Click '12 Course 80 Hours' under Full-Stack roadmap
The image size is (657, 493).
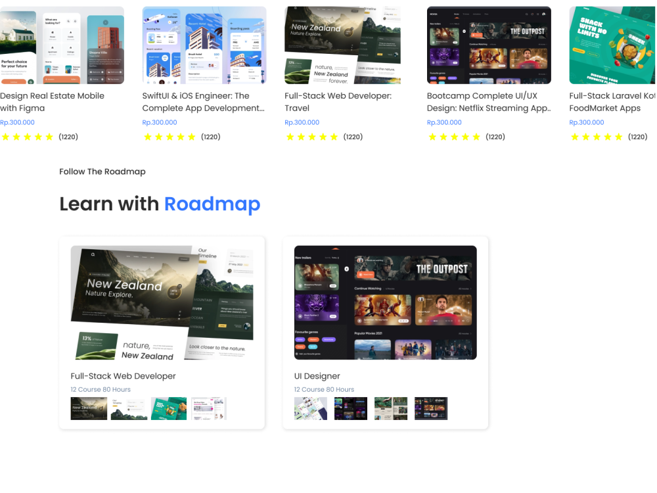tap(101, 389)
